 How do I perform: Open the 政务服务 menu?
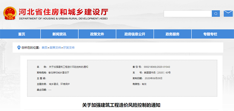point(173,34)
